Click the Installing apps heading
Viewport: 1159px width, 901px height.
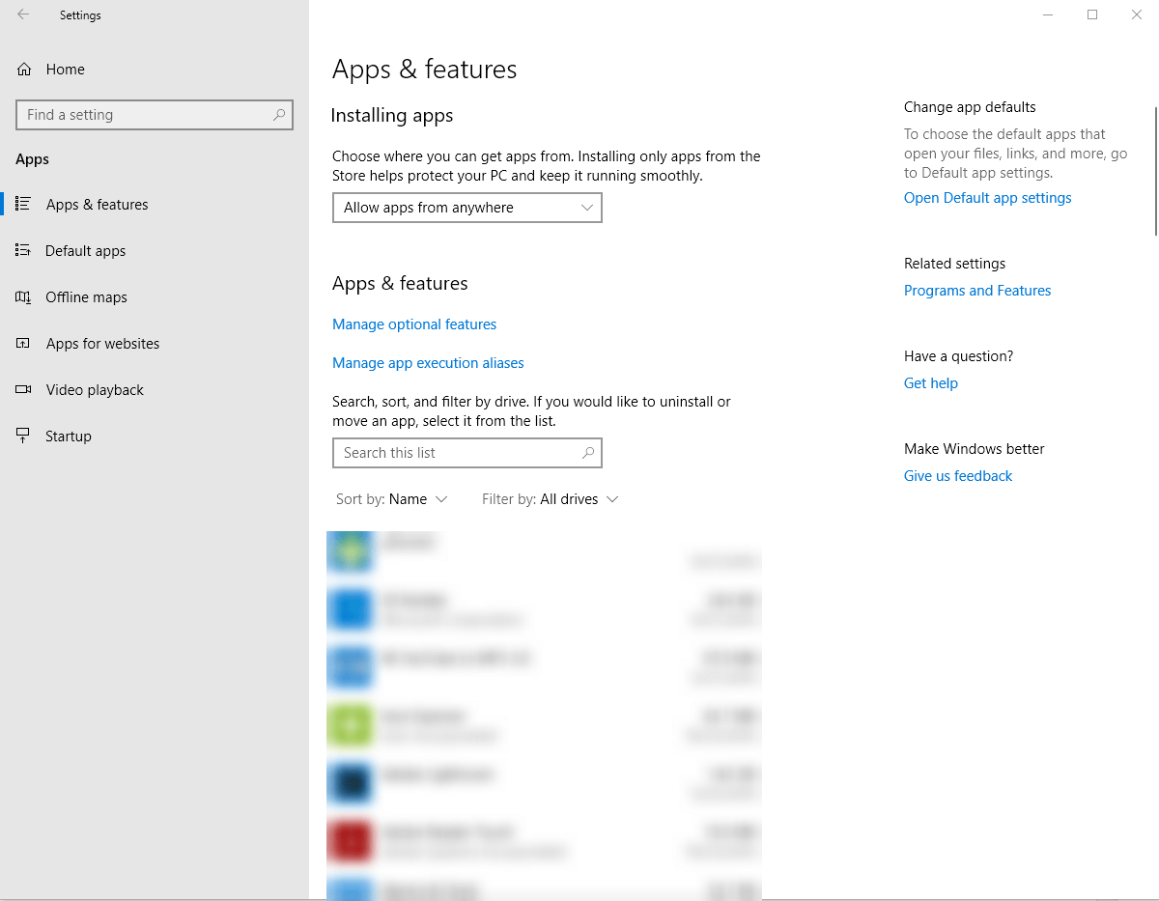click(392, 116)
